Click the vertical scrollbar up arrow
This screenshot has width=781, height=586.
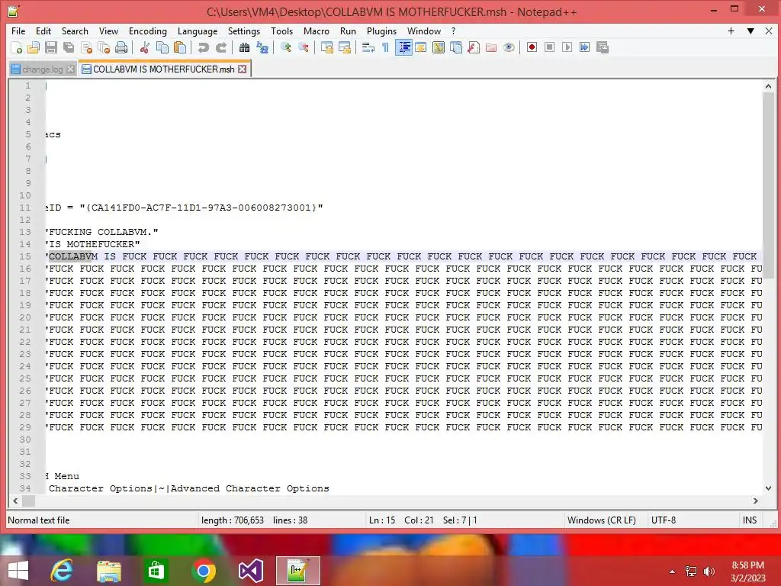pos(768,86)
